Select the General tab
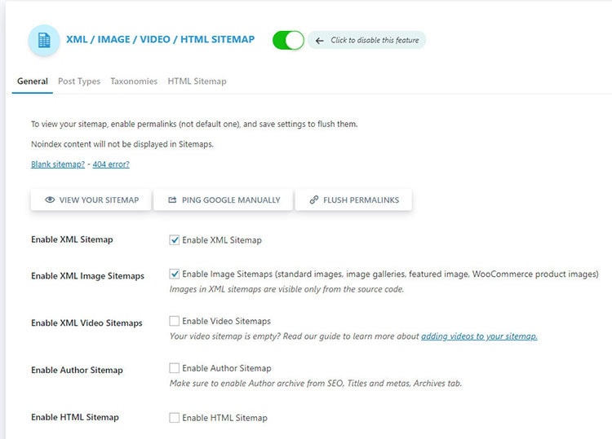Viewport: 612px width, 439px height. coord(33,81)
